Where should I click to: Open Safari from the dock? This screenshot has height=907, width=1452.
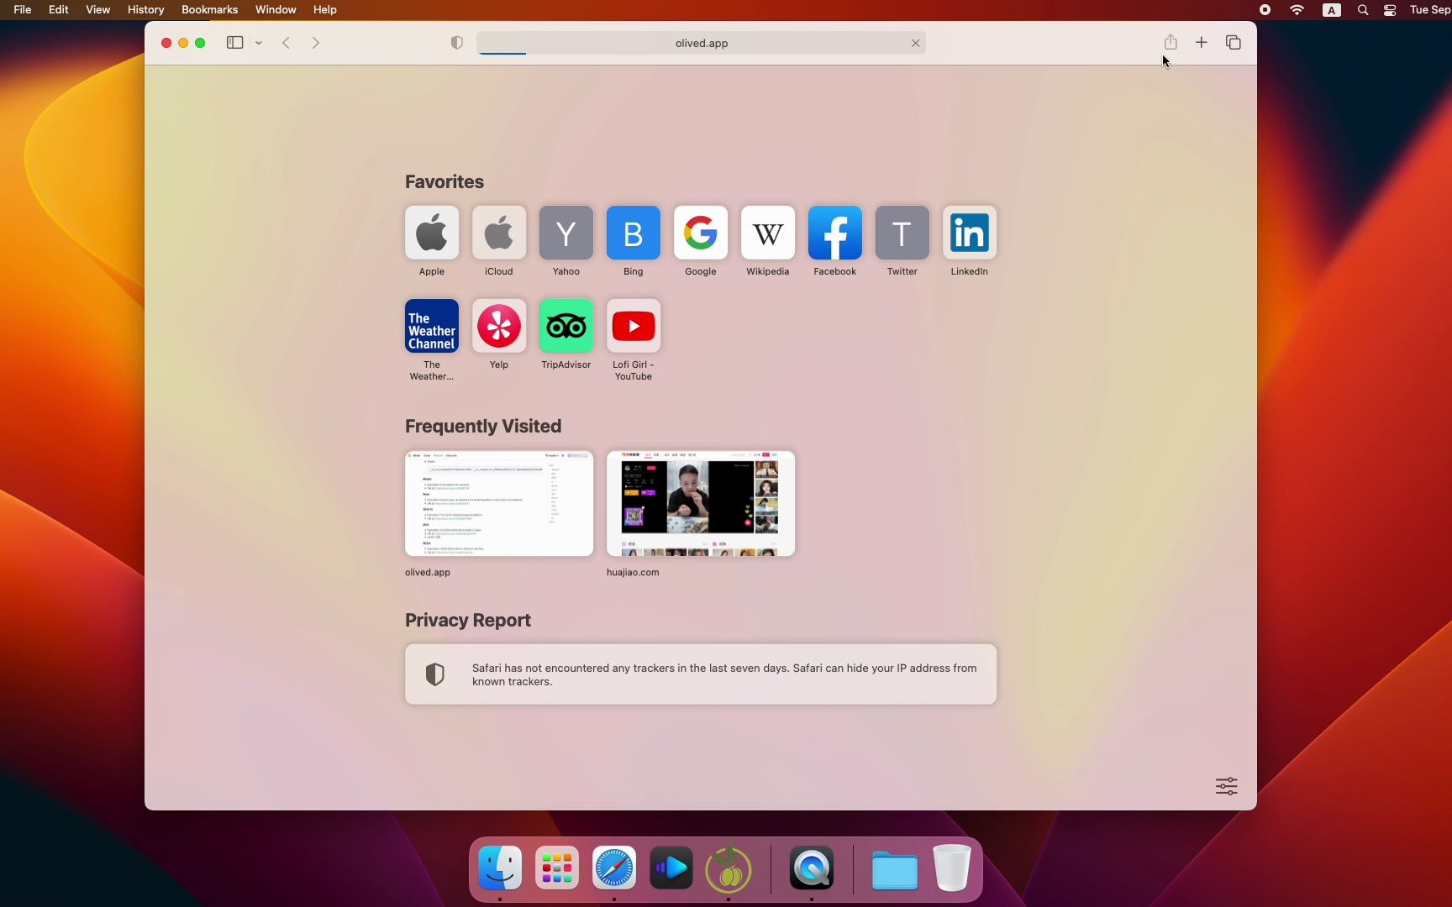[614, 868]
